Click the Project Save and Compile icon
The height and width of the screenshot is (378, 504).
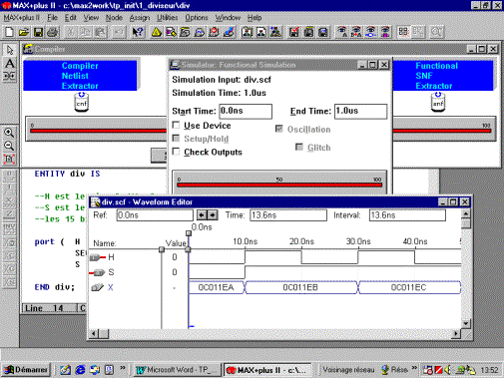pyautogui.click(x=308, y=32)
